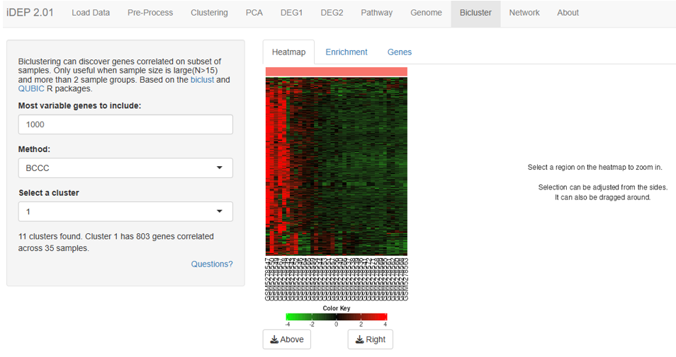
Task: Click the 'Most variable genes to include:' label
Action: 79,106
